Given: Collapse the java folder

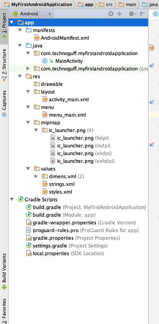Looking at the screenshot, I should click(x=20, y=46).
